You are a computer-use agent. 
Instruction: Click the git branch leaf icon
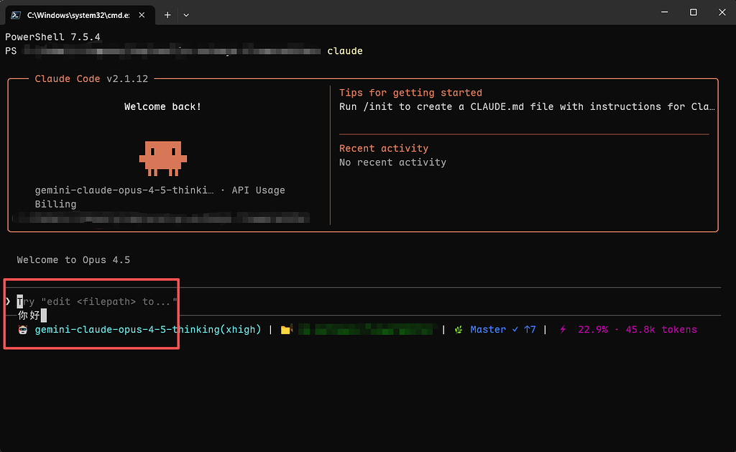459,330
